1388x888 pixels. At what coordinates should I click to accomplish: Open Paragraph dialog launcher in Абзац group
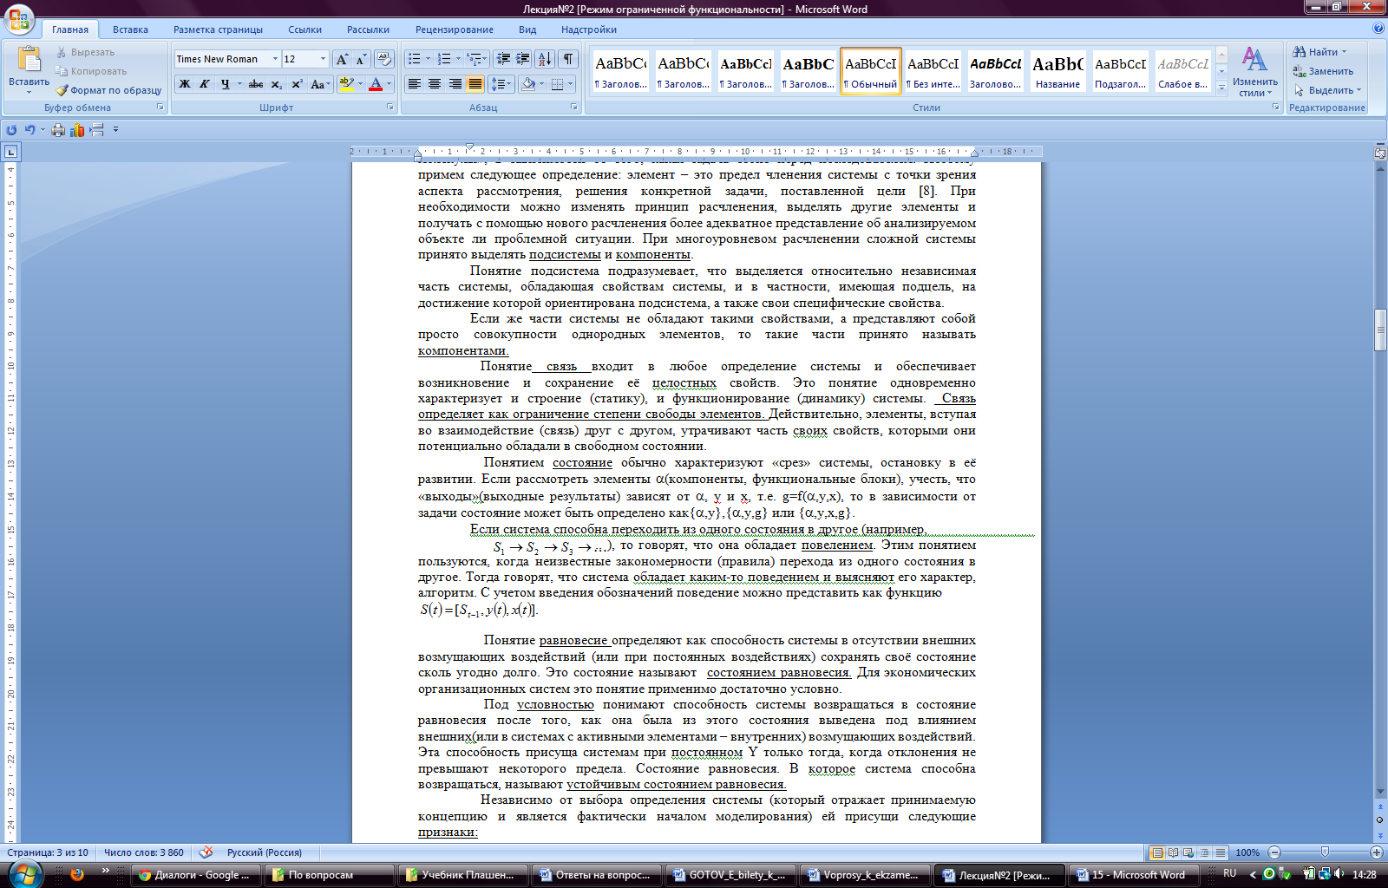point(574,108)
